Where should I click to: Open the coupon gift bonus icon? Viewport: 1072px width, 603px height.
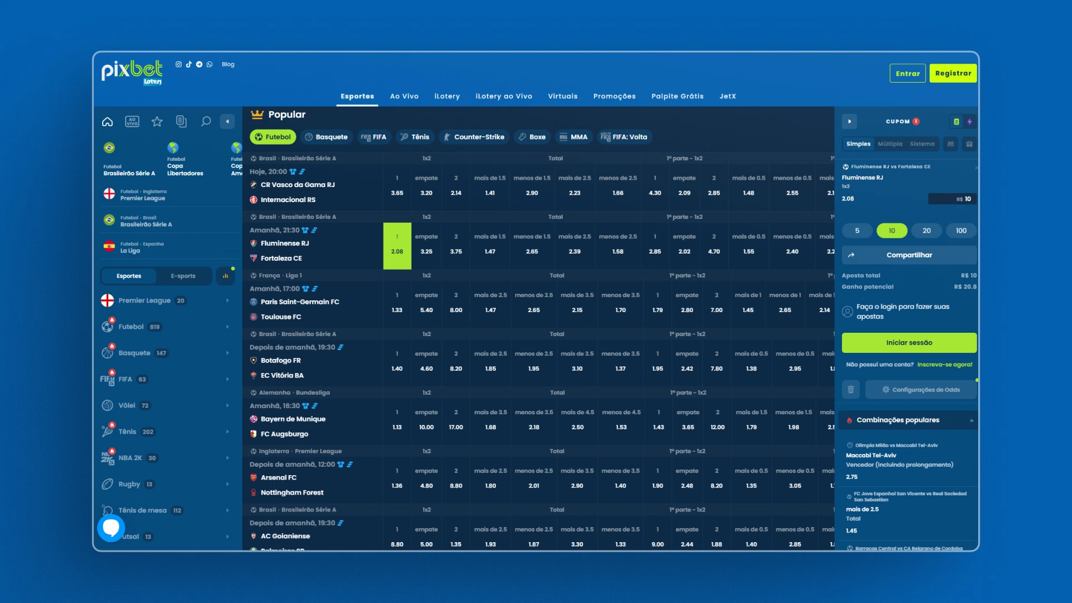pos(969,143)
